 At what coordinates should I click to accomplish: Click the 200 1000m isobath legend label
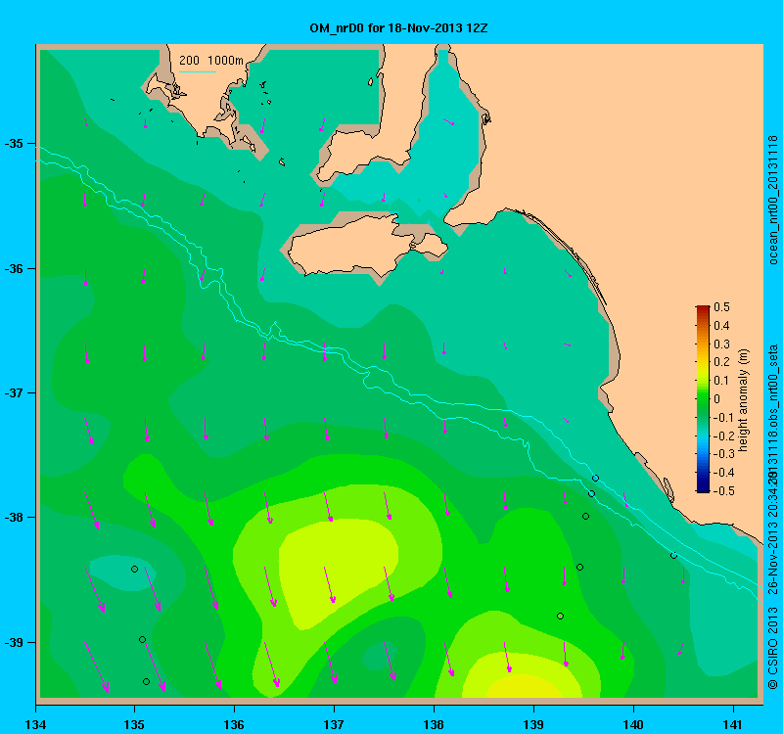pyautogui.click(x=211, y=61)
